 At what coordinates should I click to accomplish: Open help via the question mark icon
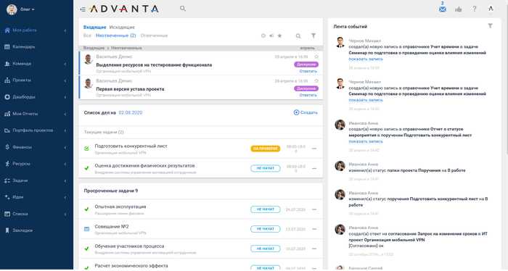(x=475, y=9)
